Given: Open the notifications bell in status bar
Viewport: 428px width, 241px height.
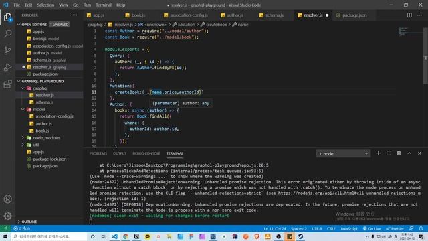Looking at the screenshot, I should 421,228.
